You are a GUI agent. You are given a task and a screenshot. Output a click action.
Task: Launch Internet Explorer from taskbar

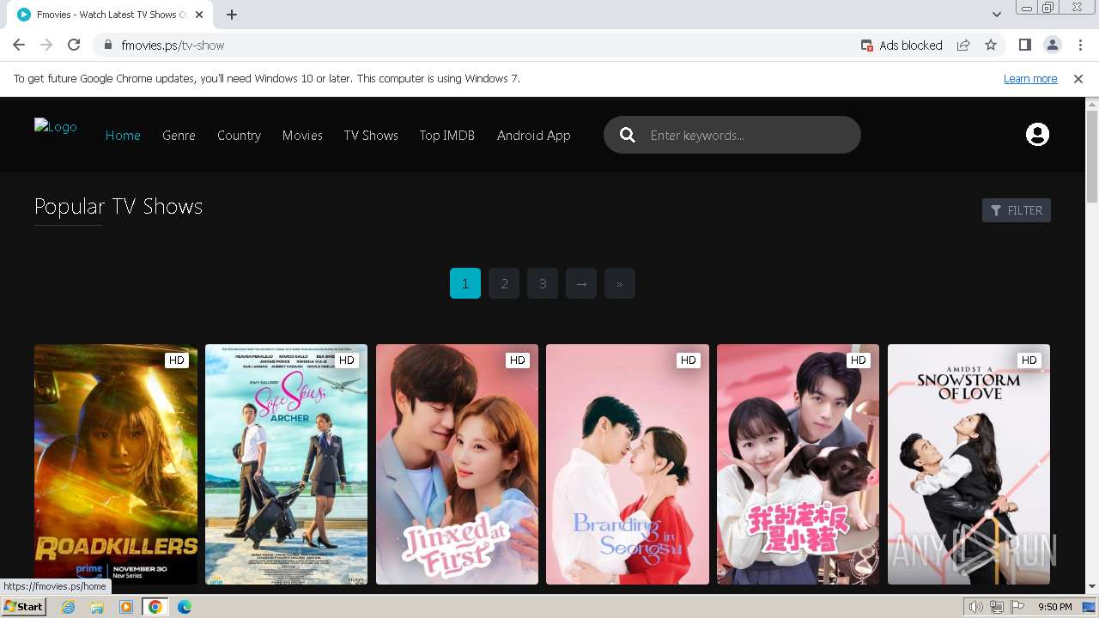point(69,607)
